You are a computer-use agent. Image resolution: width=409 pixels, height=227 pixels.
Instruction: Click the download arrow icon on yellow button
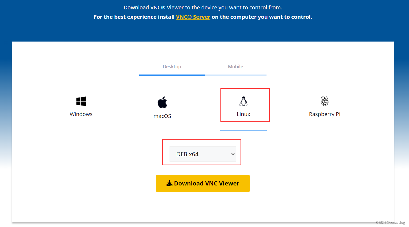pyautogui.click(x=169, y=183)
